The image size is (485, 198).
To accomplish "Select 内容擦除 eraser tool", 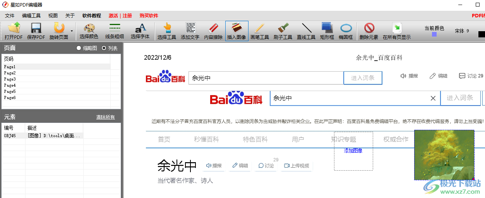I will click(214, 31).
